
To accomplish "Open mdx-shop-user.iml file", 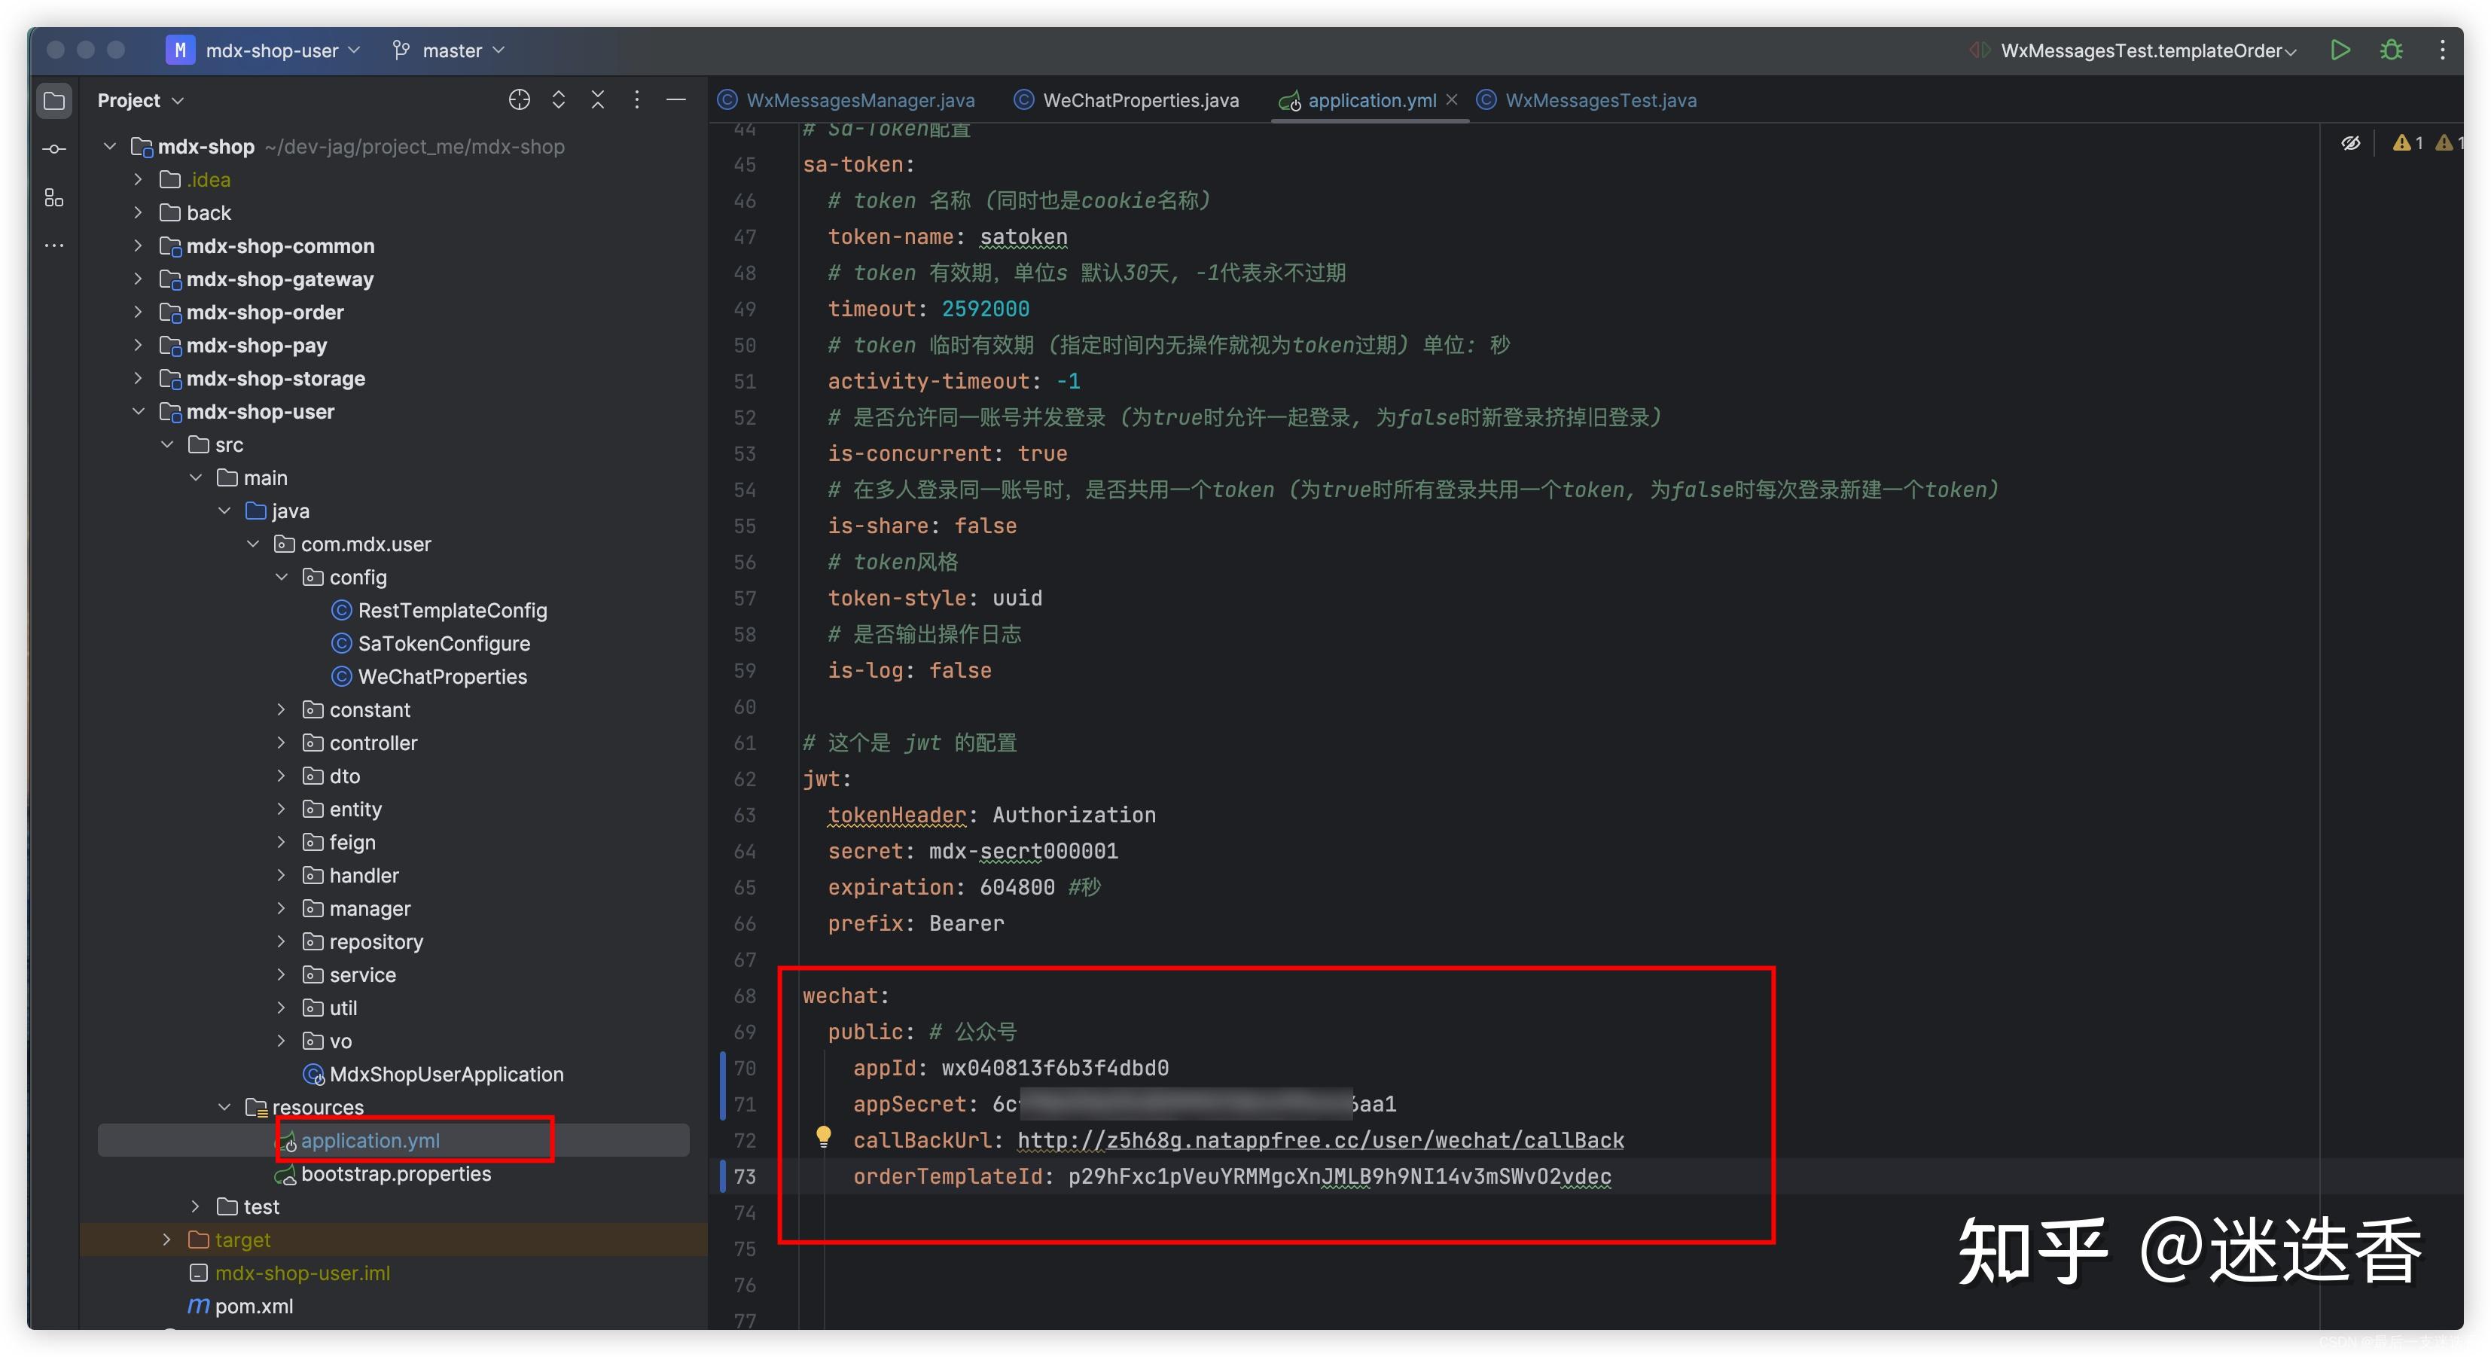I will pyautogui.click(x=302, y=1273).
